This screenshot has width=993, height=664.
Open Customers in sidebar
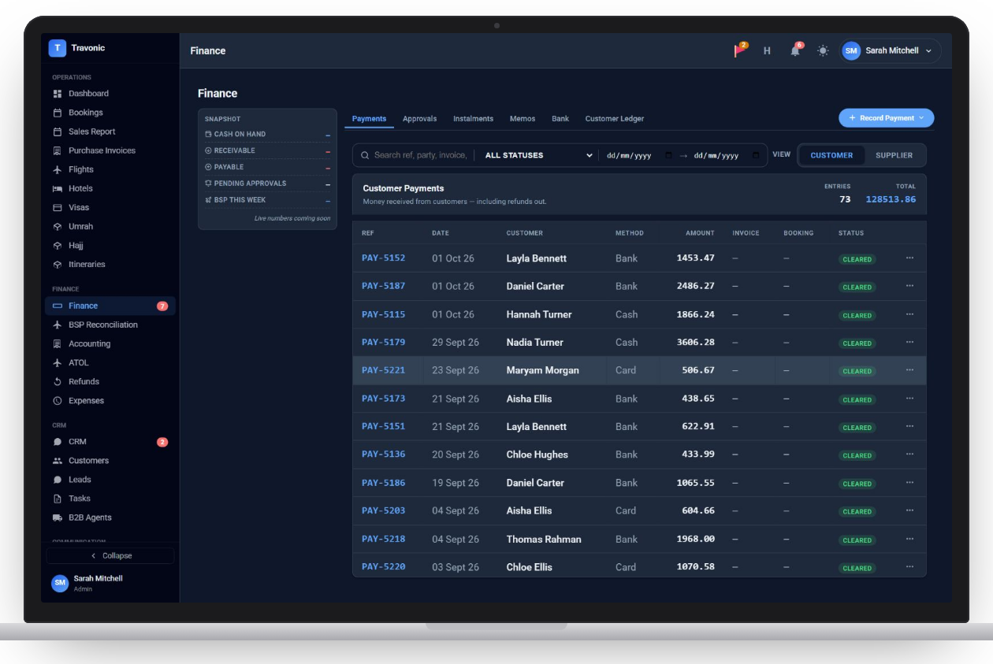[110, 461]
